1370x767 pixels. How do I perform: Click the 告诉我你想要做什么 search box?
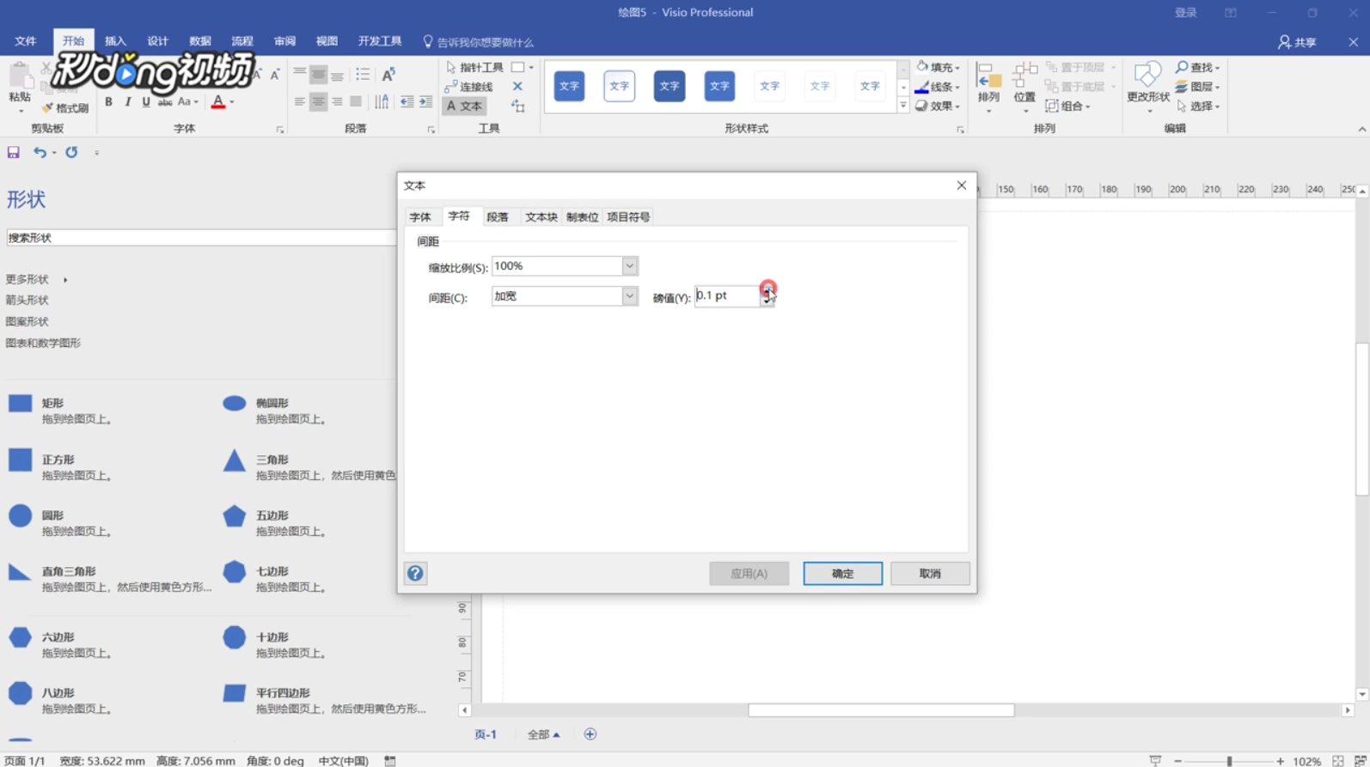[x=478, y=42]
